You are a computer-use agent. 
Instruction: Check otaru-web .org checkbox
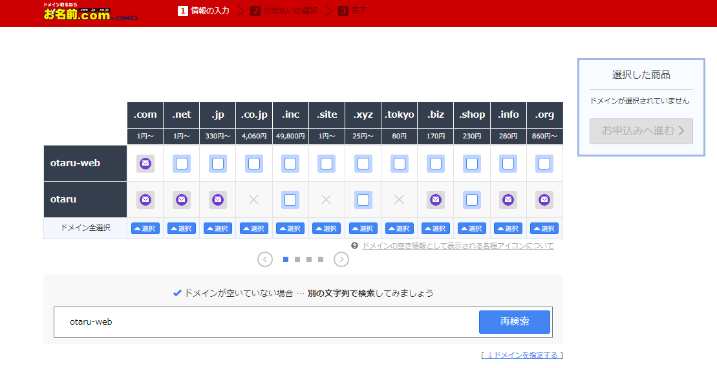(x=544, y=163)
